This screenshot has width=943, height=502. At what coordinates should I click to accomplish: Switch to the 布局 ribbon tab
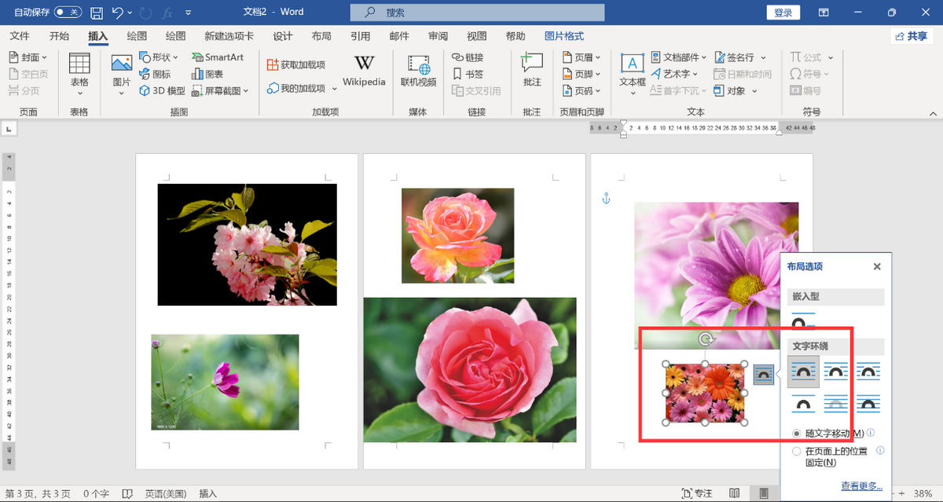[321, 36]
